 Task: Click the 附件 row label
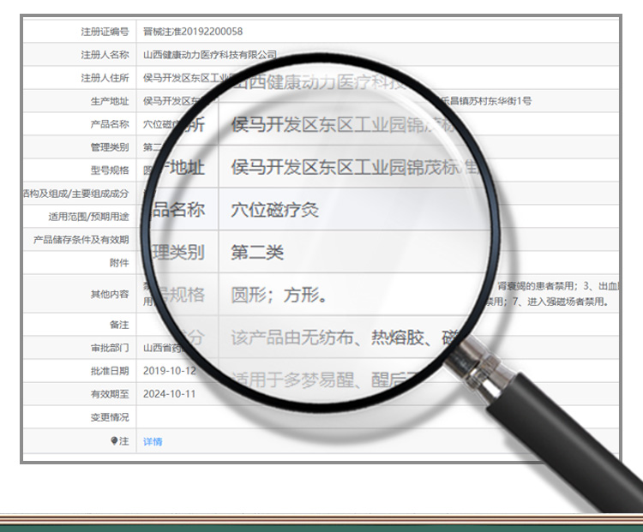[119, 263]
